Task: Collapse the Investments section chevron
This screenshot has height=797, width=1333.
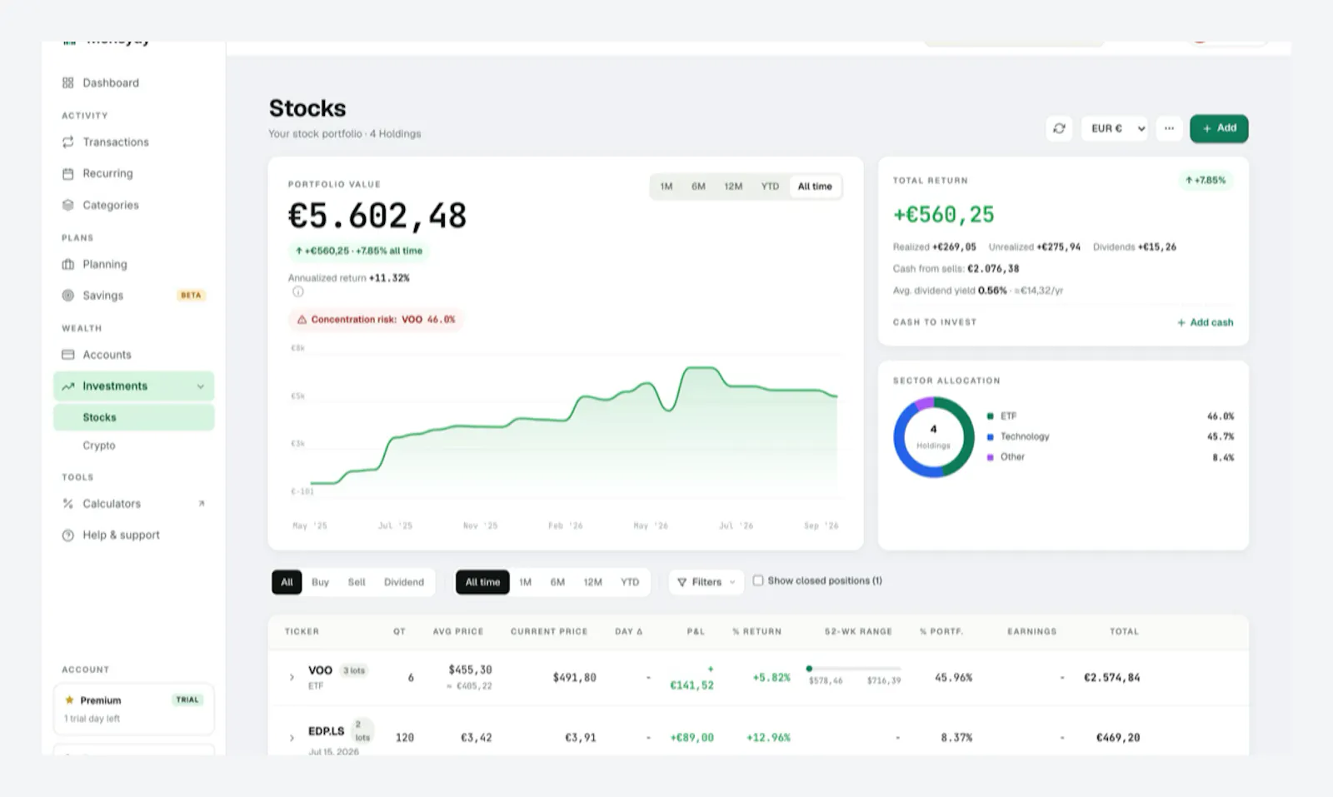Action: (x=201, y=386)
